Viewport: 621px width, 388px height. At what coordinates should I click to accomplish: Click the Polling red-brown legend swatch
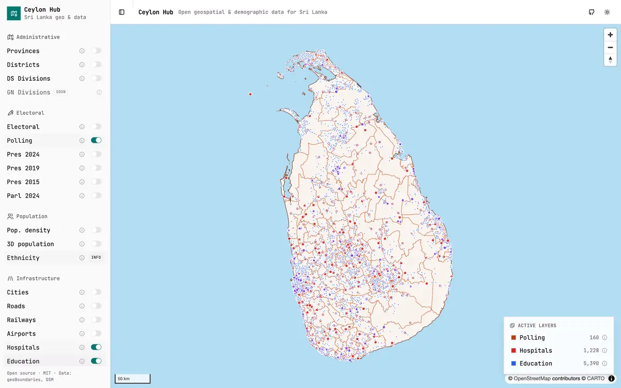(513, 337)
